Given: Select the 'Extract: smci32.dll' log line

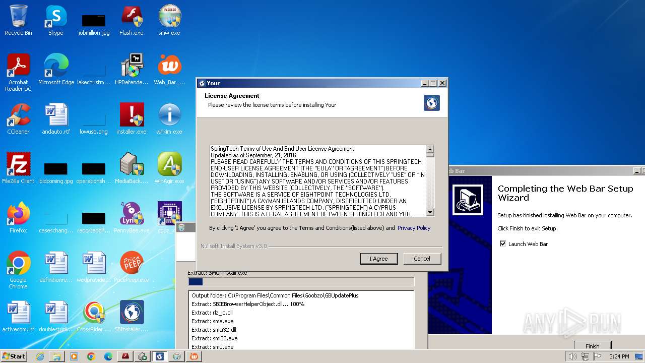Looking at the screenshot, I should click(x=214, y=330).
